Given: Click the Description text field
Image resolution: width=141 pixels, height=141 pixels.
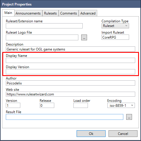Looking at the screenshot, I should pyautogui.click(x=70, y=49).
